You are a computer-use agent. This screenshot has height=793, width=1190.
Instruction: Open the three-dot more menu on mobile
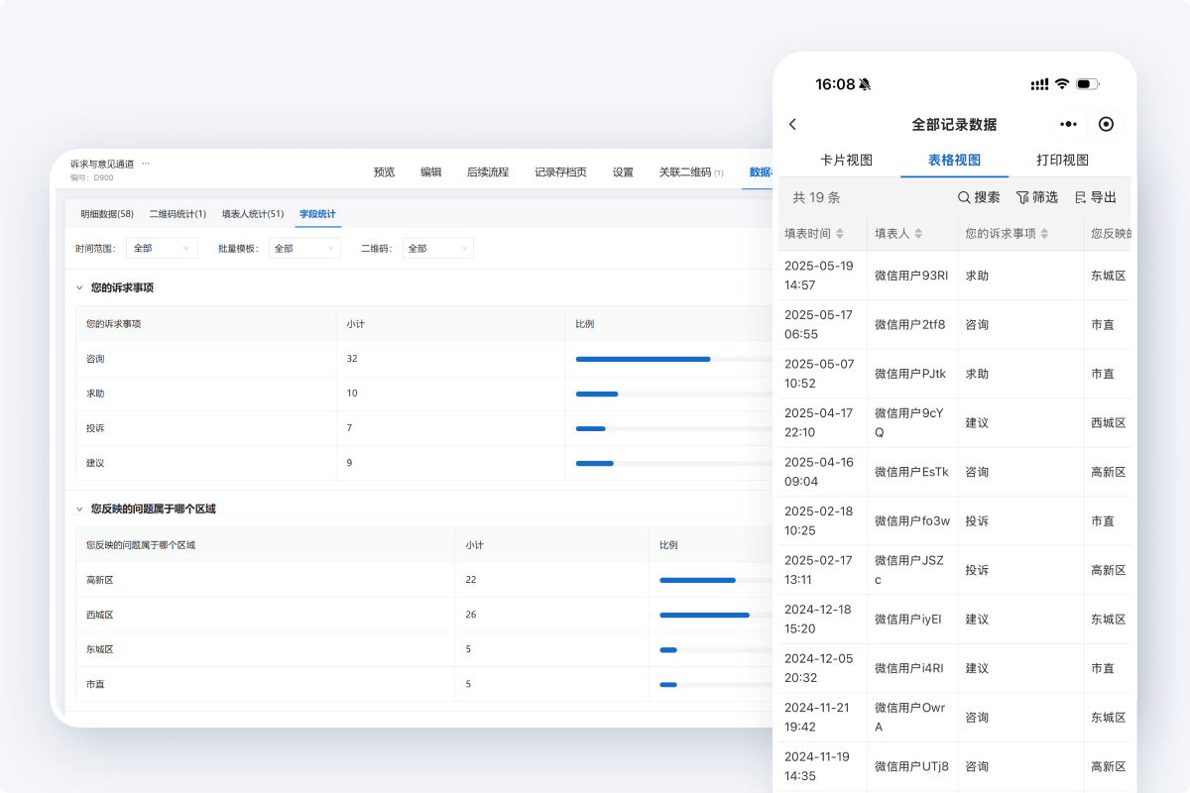[1068, 124]
